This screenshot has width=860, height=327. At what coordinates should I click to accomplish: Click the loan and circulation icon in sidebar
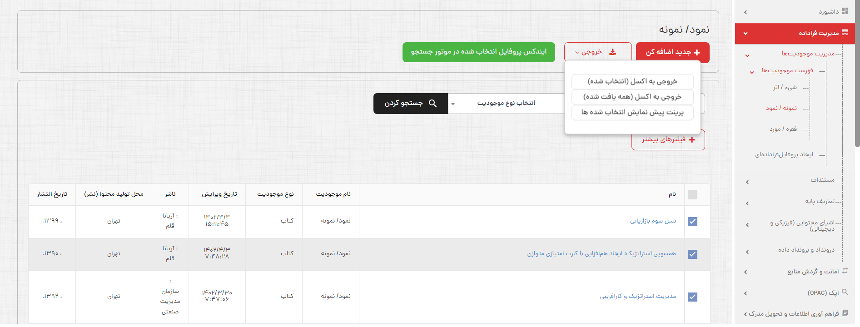[x=845, y=271]
